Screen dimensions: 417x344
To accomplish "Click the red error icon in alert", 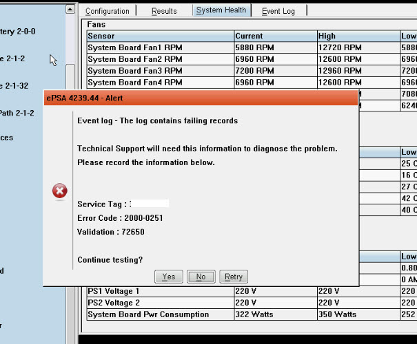I will click(x=60, y=191).
